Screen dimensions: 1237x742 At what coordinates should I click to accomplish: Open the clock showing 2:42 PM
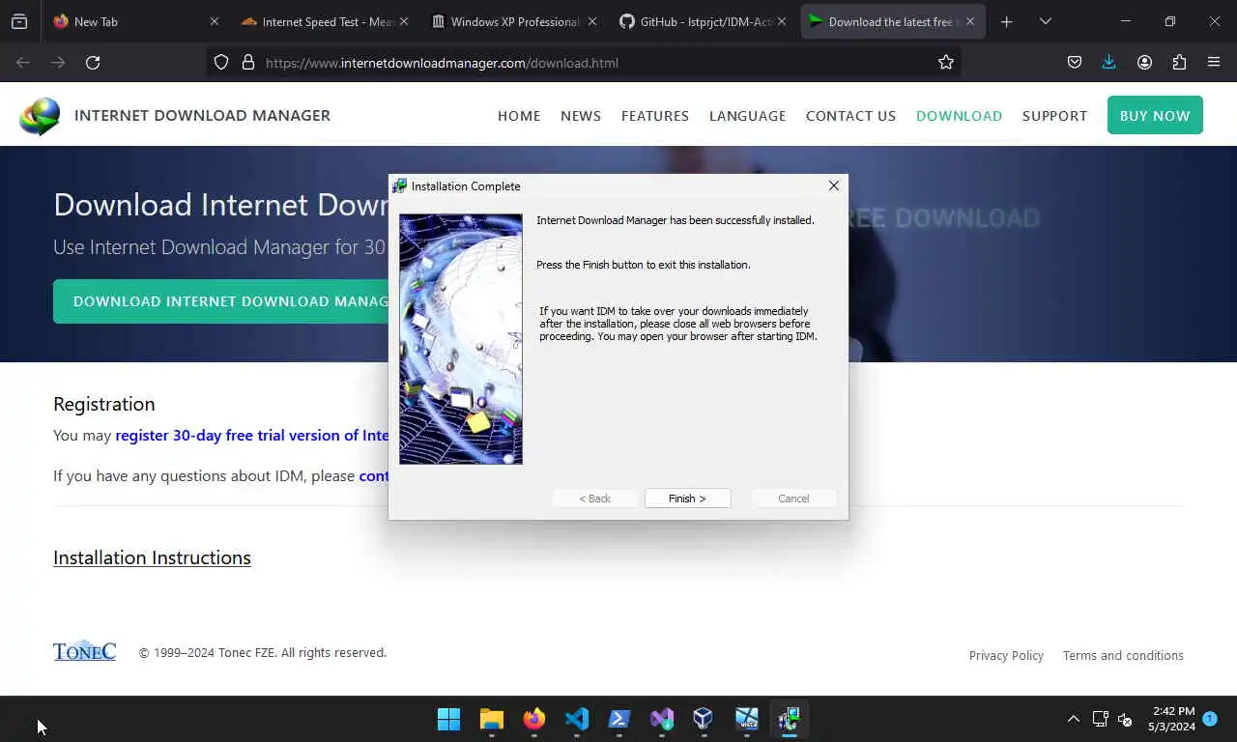click(x=1171, y=719)
